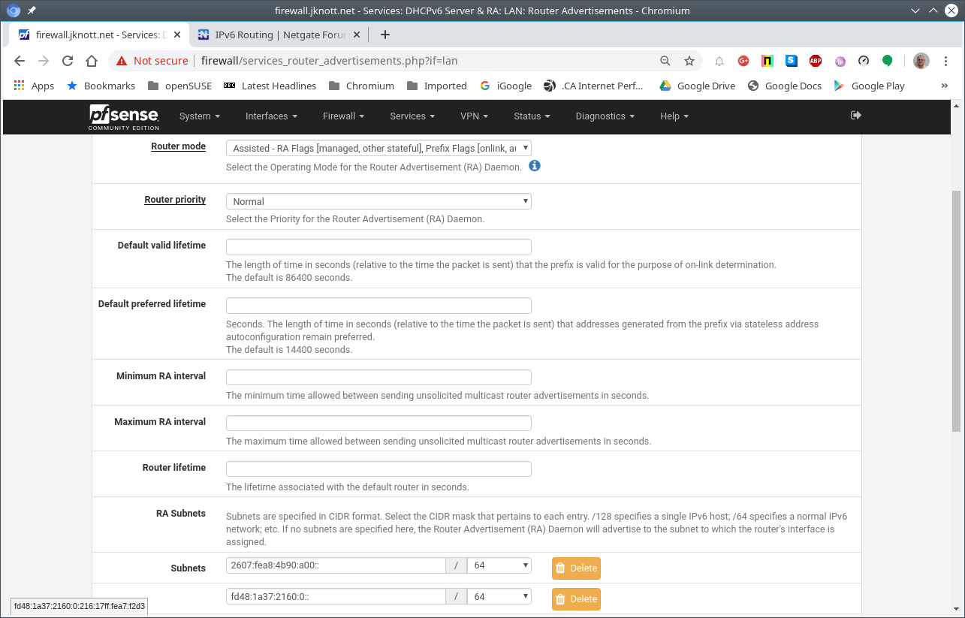Click the pfSense logout icon
Viewport: 965px width, 618px height.
[855, 116]
